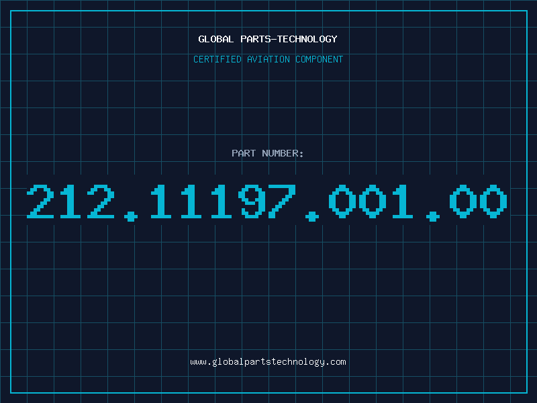
Task: Click the GLOBAL PARTS-TECHNOLOGY heading
Action: 268,39
